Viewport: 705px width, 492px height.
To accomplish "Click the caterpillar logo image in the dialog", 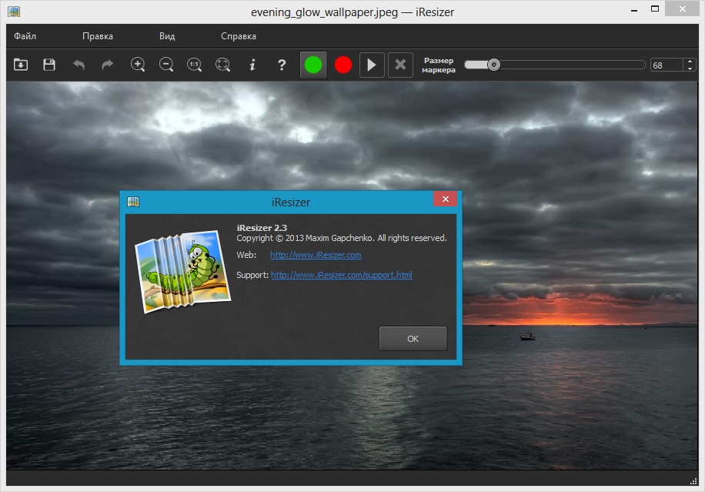I will click(183, 271).
